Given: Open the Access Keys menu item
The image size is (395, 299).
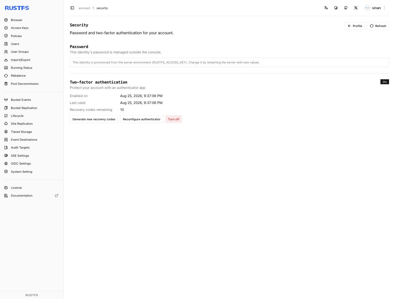Looking at the screenshot, I should (32, 28).
